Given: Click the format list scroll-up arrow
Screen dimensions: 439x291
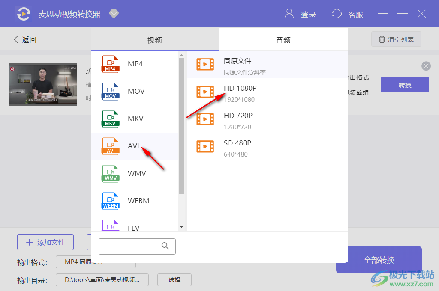Looking at the screenshot, I should tap(181, 55).
